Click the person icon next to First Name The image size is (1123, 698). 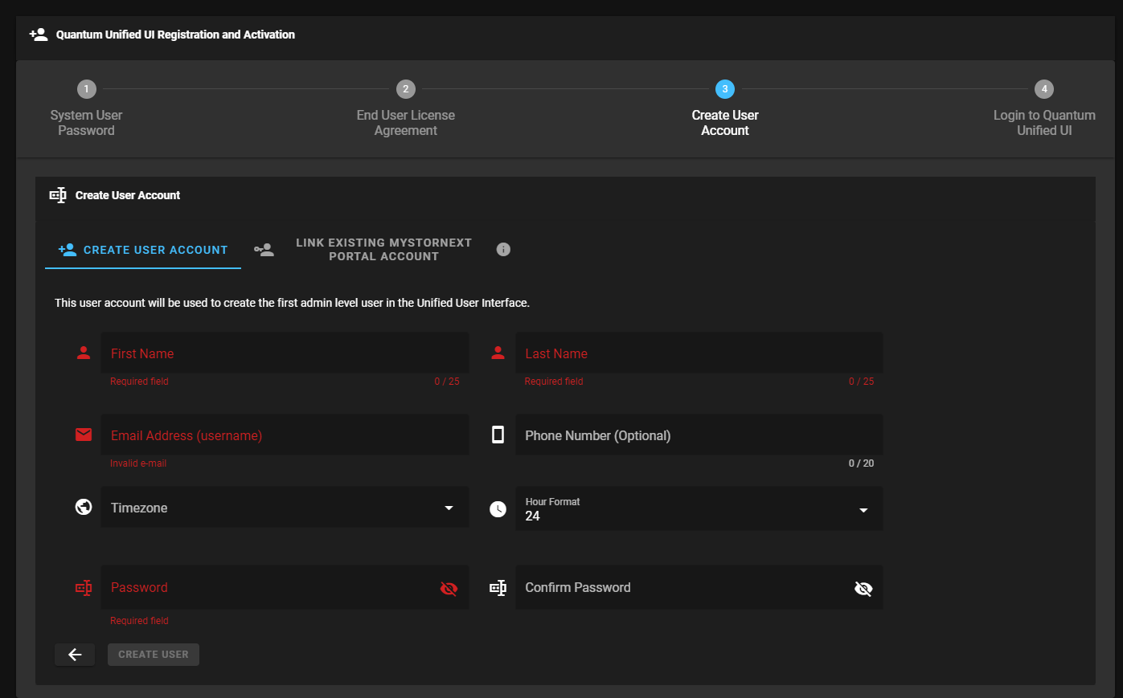point(84,353)
